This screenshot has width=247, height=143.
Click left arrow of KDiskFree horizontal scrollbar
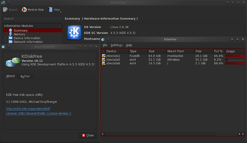tap(103, 134)
